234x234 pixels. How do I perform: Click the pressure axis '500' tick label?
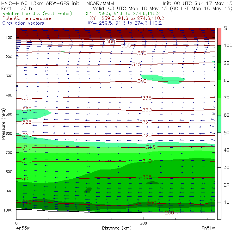tap(9, 114)
